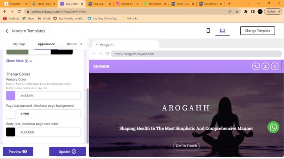284x159 pixels.
Task: Click the share page icon in address bar
Action: (230, 11)
